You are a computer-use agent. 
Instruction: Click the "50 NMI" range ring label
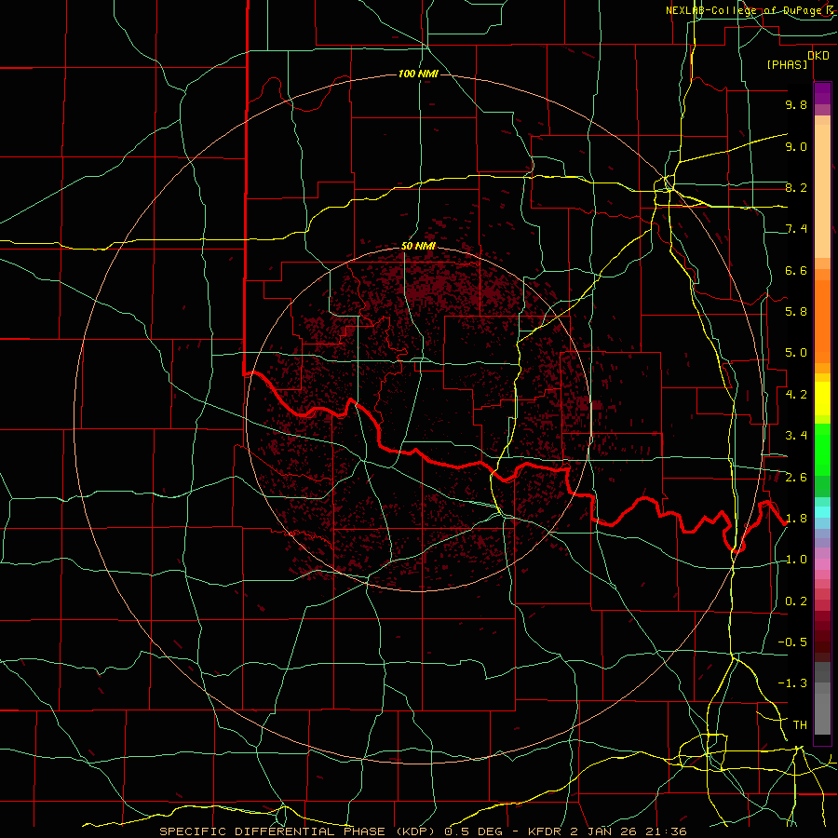click(418, 247)
